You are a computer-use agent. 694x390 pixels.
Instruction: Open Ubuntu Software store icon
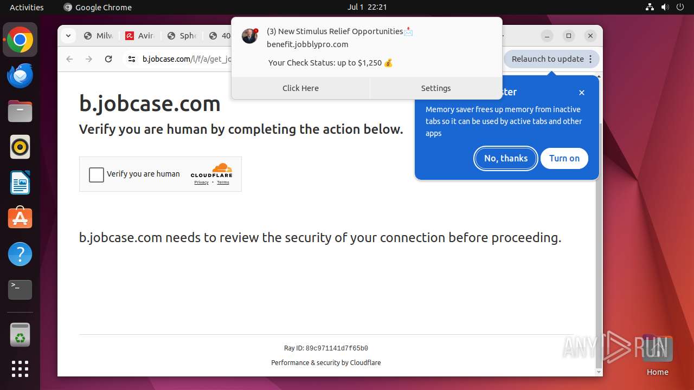tap(20, 218)
